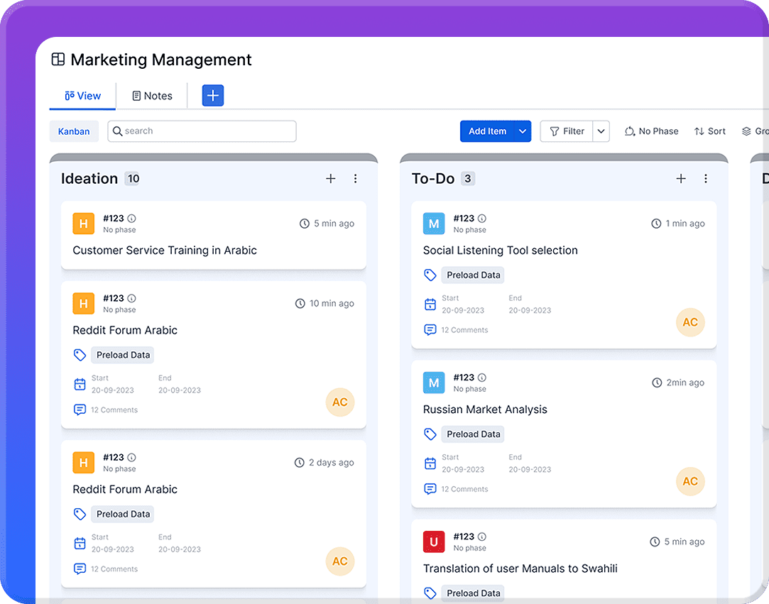
Task: Click Preload Data tag on 10 min ago Reddit card
Action: (x=123, y=355)
